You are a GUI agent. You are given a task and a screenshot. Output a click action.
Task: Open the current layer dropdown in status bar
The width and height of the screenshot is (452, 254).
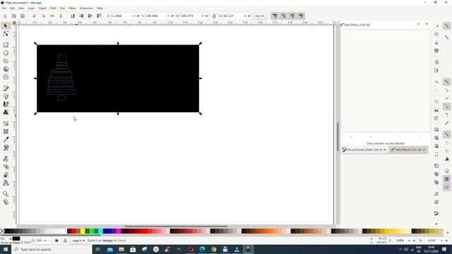[78, 241]
